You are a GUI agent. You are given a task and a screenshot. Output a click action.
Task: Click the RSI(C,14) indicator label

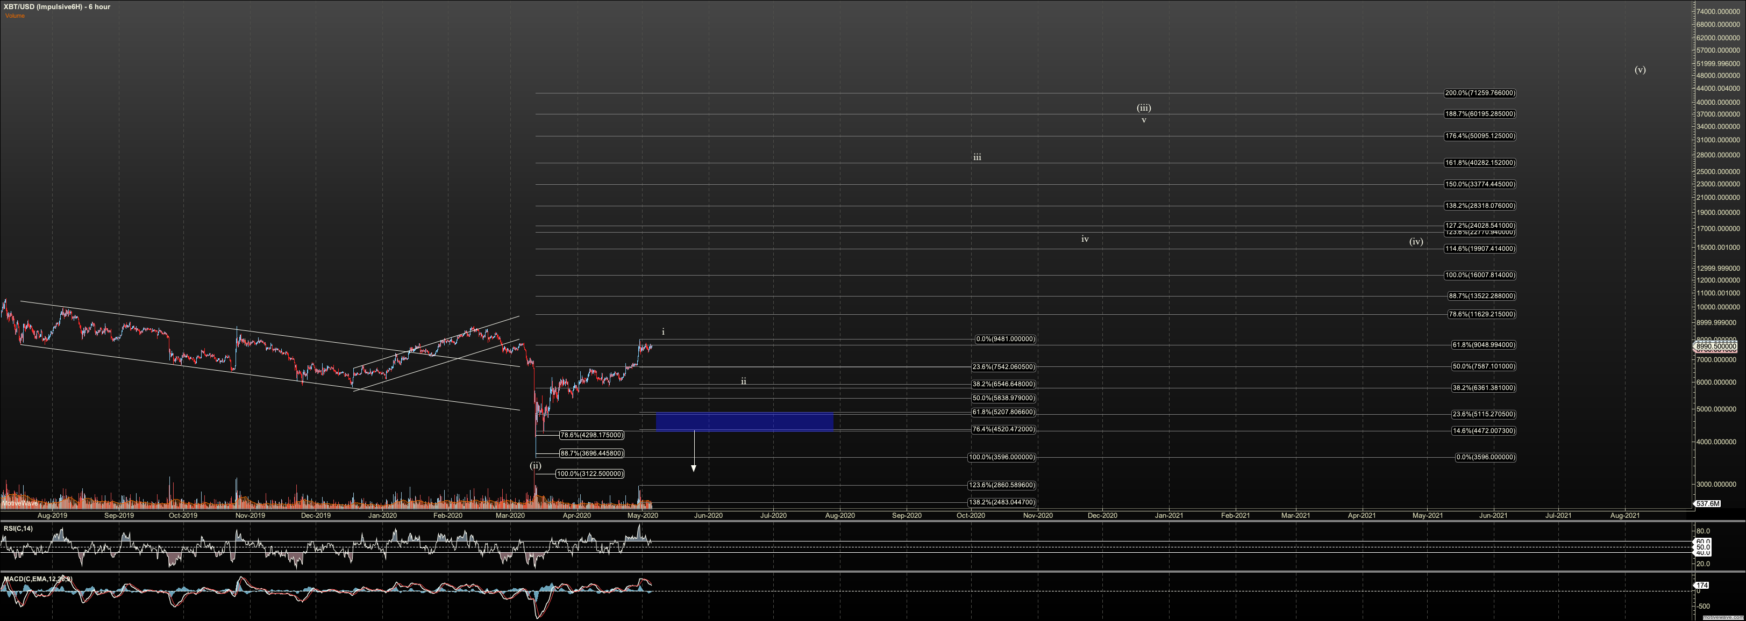click(x=18, y=529)
